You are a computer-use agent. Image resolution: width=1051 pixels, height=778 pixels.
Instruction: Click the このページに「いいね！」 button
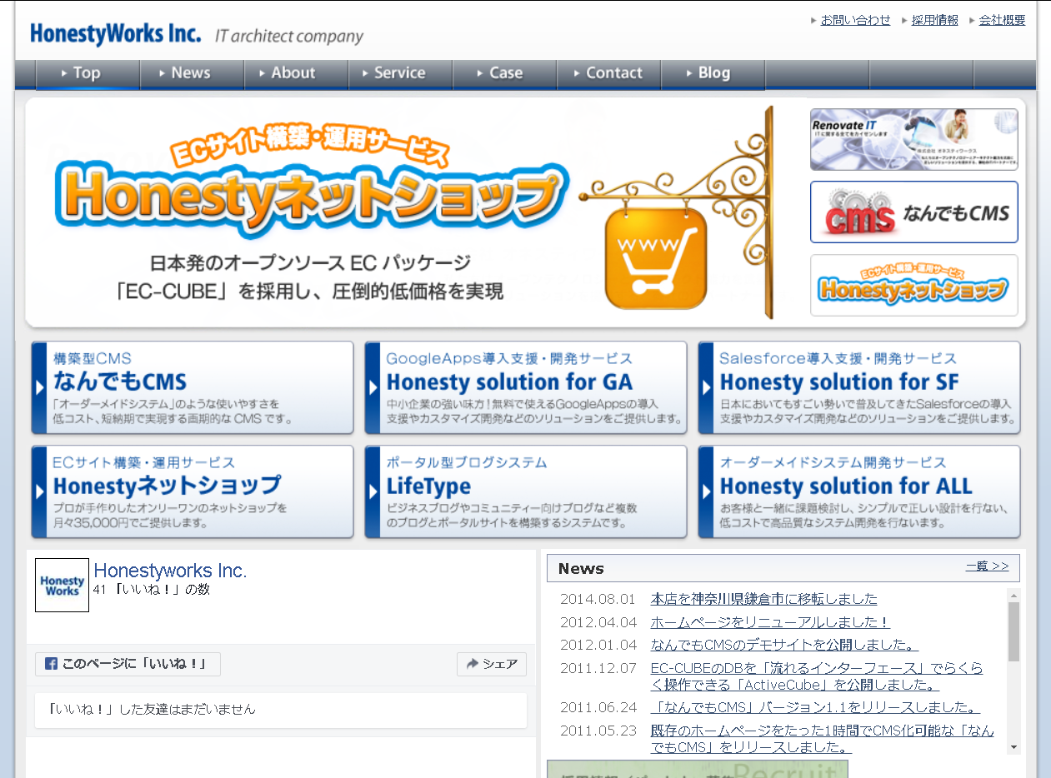tap(128, 664)
